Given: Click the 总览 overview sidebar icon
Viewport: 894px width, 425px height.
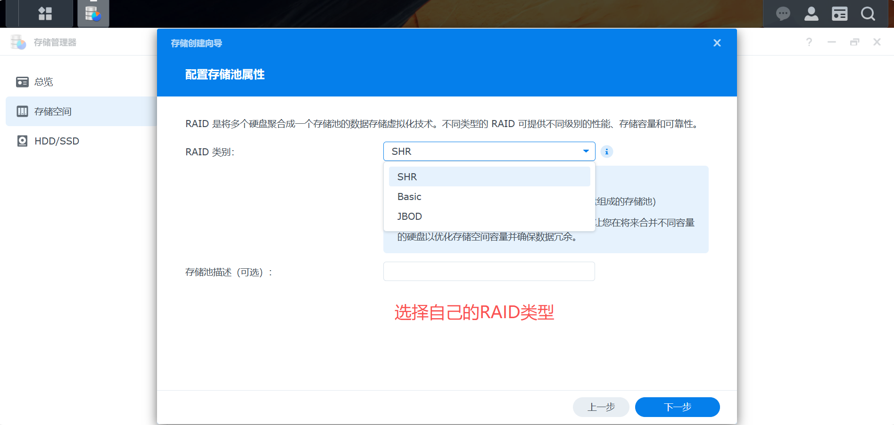Looking at the screenshot, I should click(22, 81).
